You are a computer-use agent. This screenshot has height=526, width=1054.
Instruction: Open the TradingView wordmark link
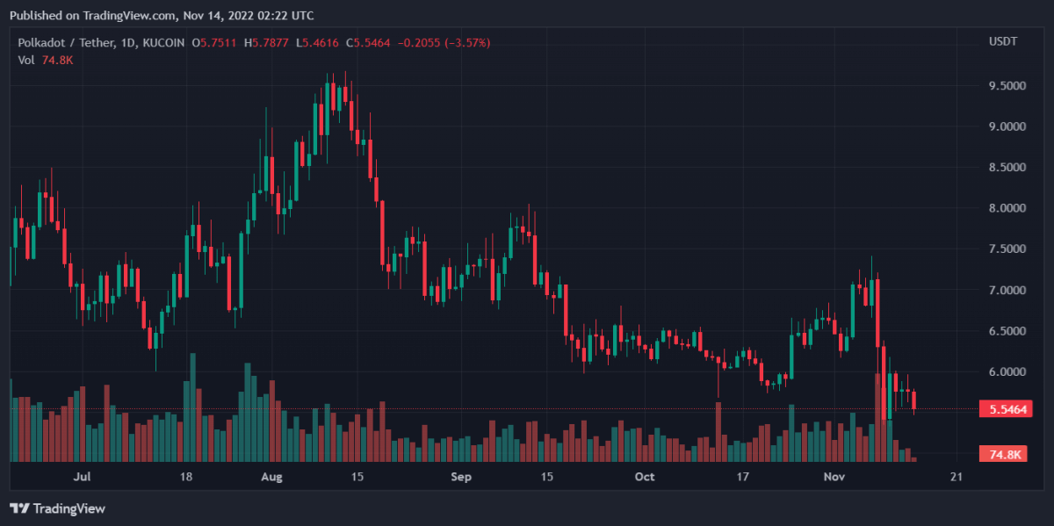69,508
